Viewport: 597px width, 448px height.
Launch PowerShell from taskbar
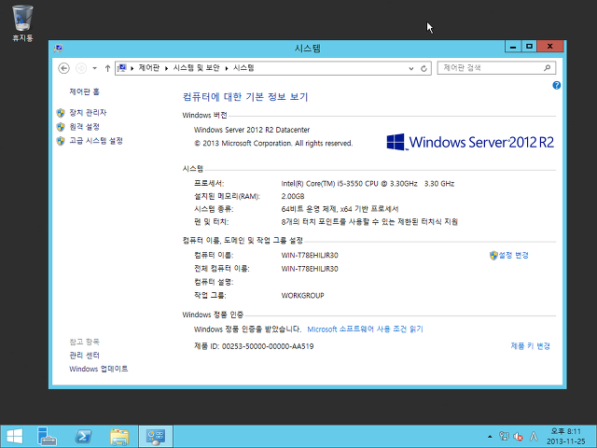click(x=83, y=436)
